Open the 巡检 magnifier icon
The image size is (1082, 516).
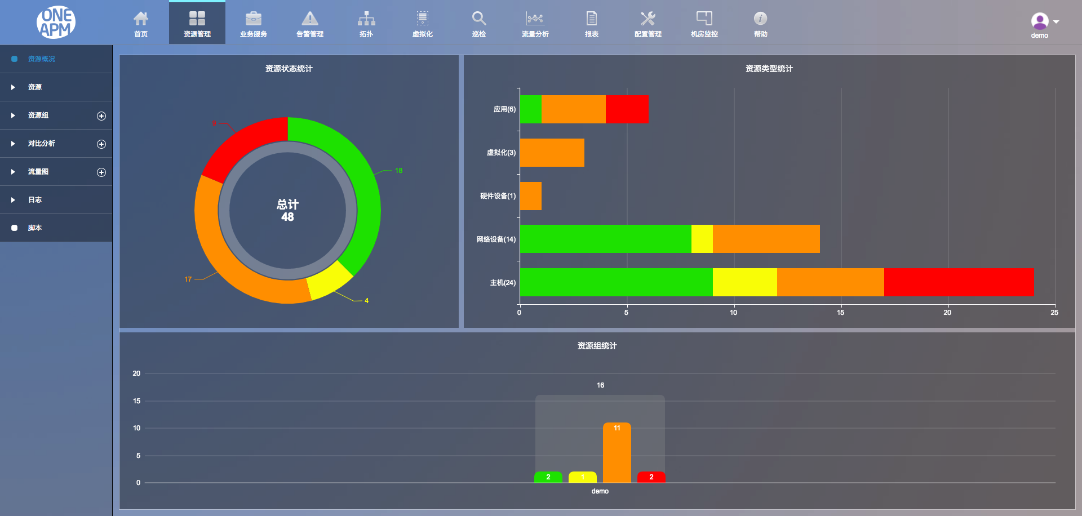click(479, 19)
